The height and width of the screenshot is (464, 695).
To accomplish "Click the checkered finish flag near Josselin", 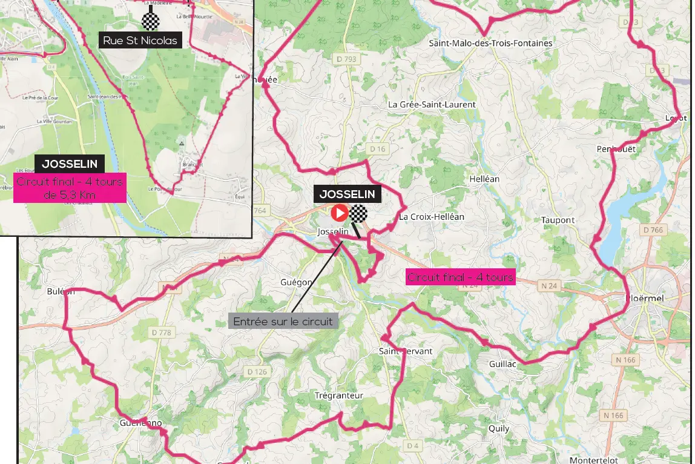I will click(x=358, y=213).
